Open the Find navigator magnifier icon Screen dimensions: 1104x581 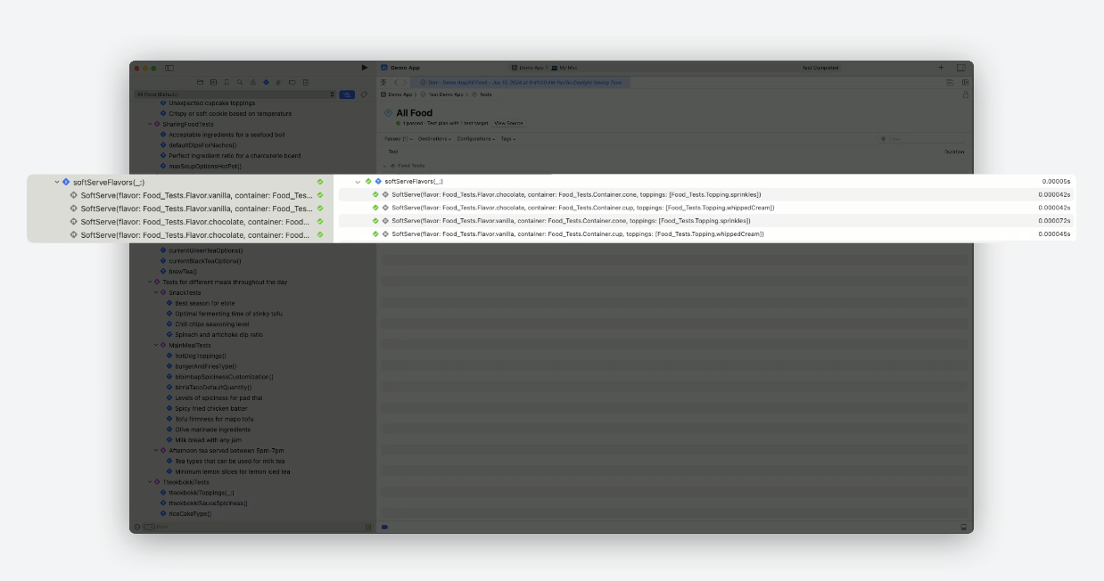pos(240,82)
